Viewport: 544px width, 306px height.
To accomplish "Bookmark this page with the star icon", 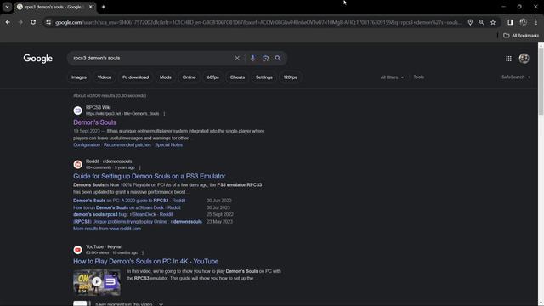I will (x=493, y=22).
